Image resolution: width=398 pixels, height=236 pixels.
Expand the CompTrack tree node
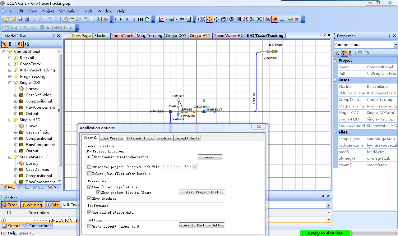point(10,64)
